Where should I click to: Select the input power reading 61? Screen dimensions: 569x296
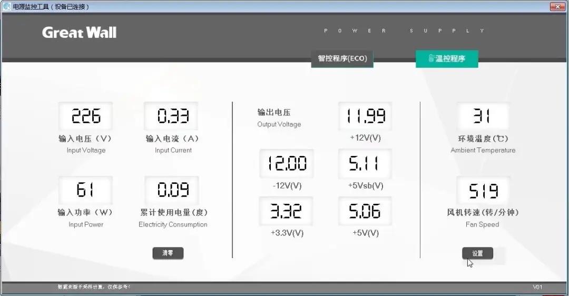(86, 190)
